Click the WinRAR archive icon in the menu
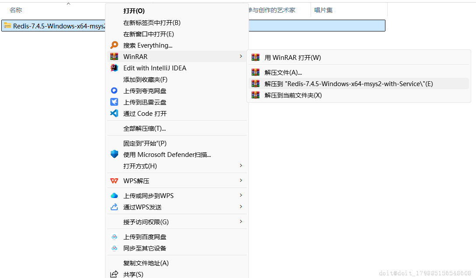The height and width of the screenshot is (278, 476). click(114, 56)
